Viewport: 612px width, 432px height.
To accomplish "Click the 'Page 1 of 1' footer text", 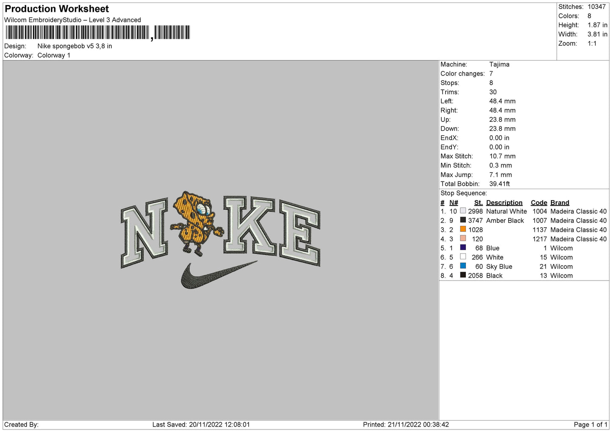I will click(x=590, y=424).
